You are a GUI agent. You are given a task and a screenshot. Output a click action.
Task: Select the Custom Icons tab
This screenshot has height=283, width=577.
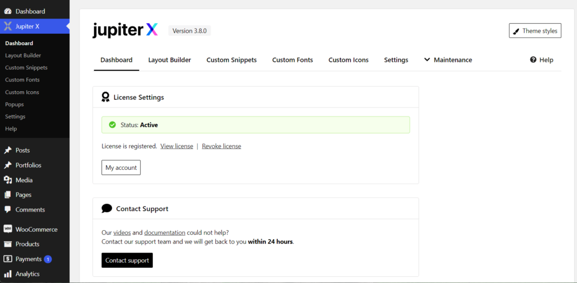(348, 60)
